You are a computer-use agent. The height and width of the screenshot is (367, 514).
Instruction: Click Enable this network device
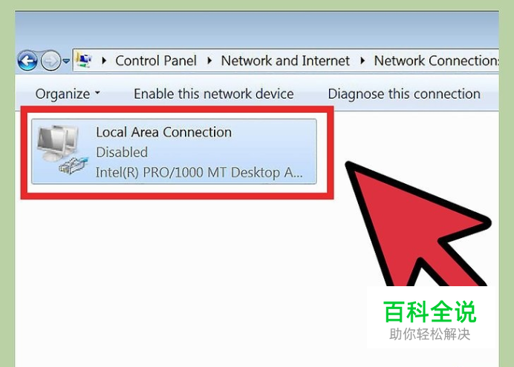tap(214, 94)
